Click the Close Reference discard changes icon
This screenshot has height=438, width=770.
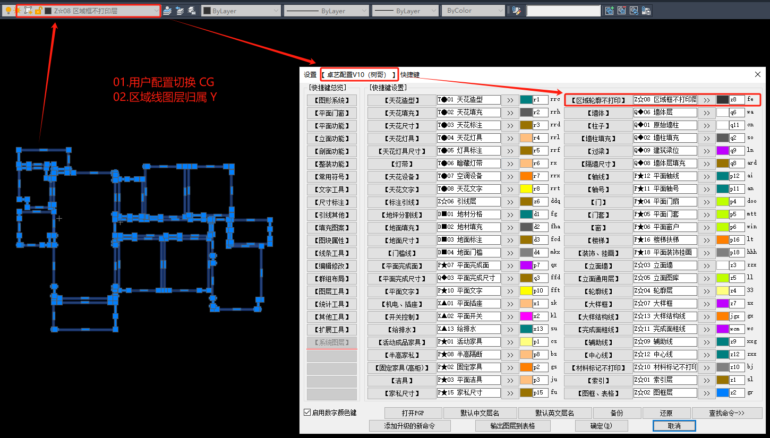pos(634,11)
